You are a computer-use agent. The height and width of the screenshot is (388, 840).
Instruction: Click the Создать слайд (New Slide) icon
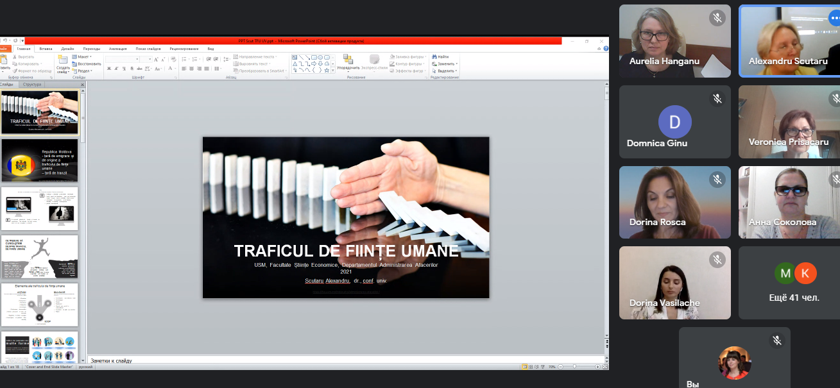(63, 60)
